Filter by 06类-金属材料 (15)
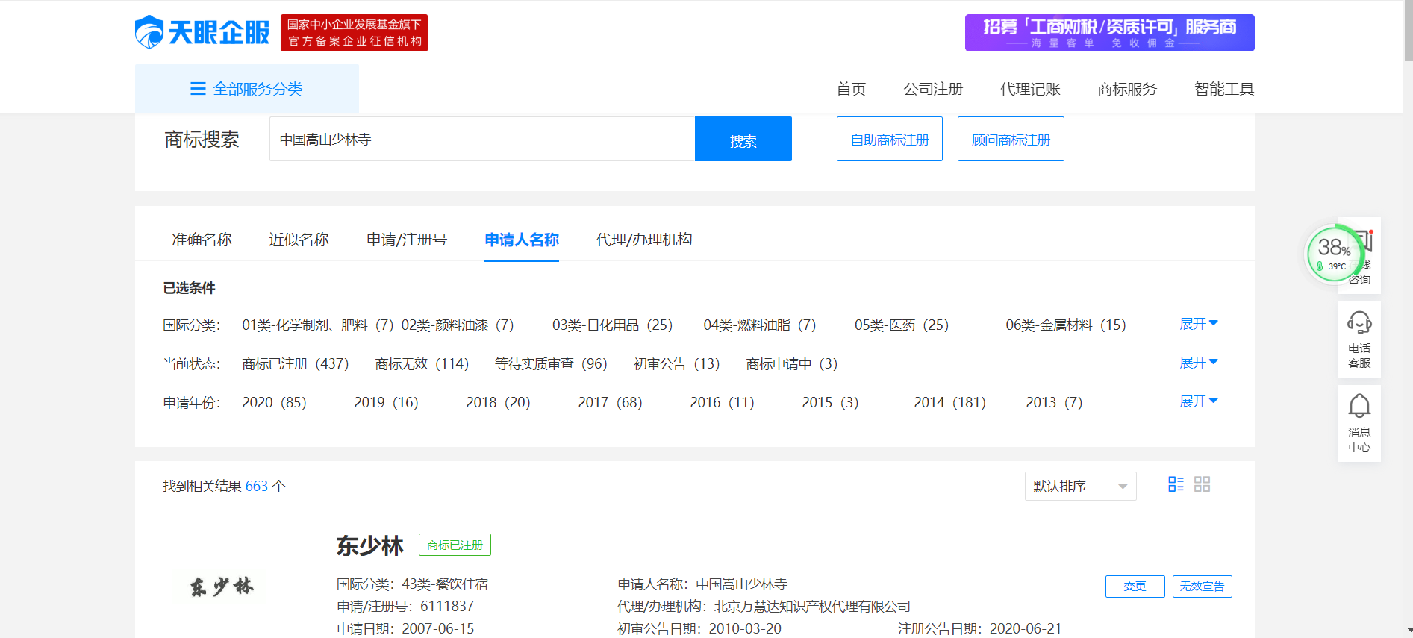Image resolution: width=1413 pixels, height=638 pixels. 1066,325
